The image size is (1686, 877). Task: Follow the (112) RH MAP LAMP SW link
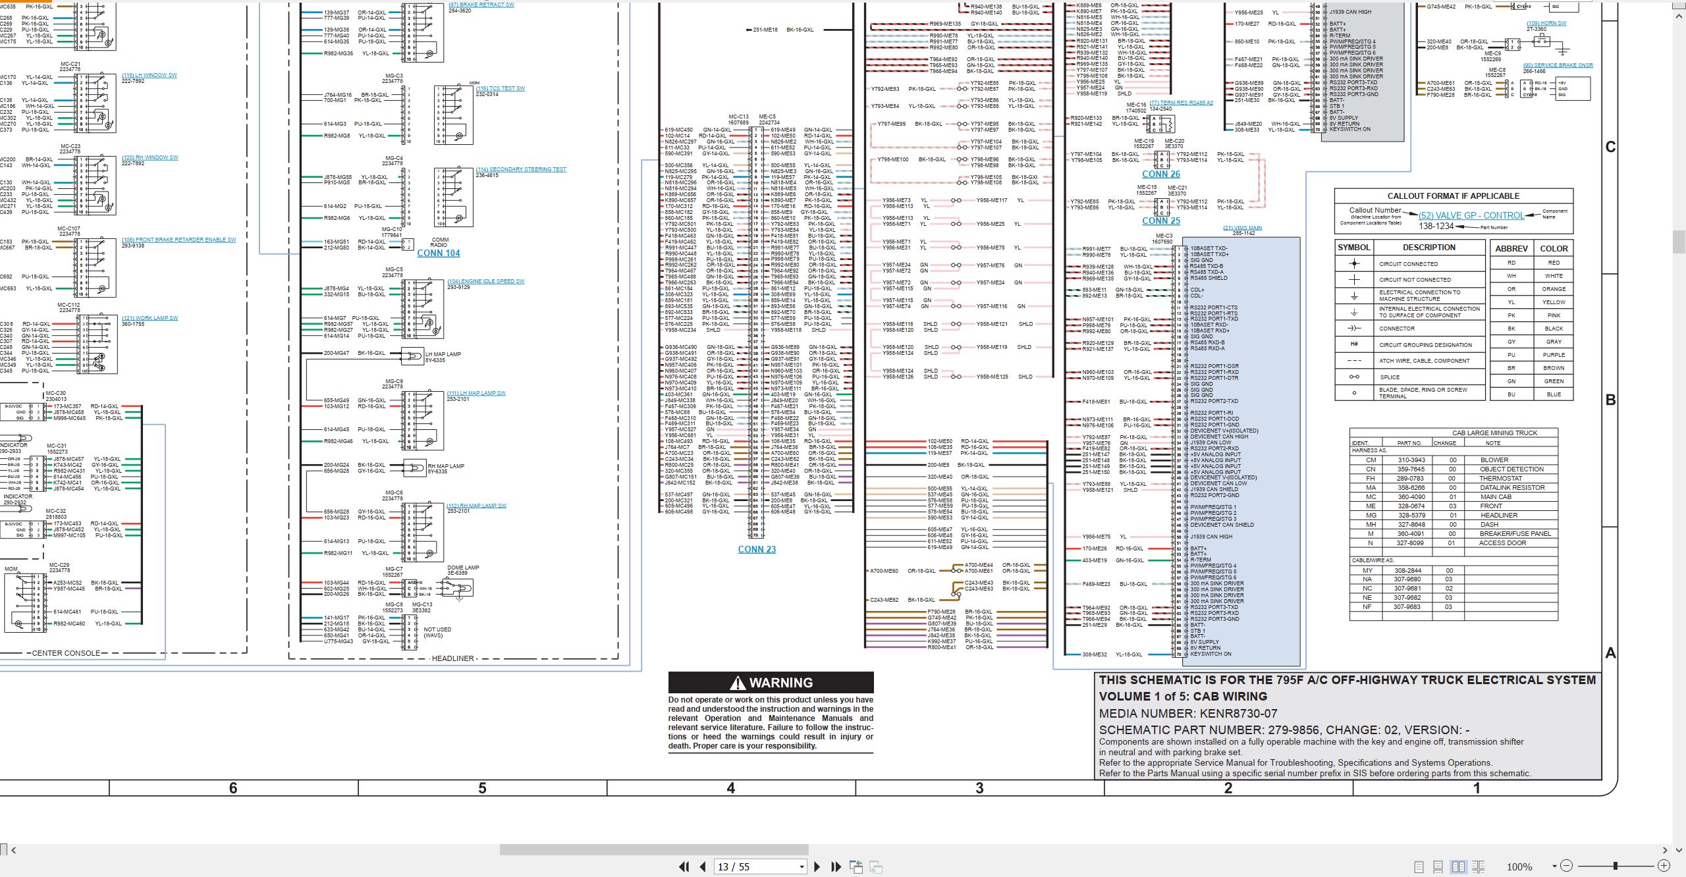click(477, 506)
